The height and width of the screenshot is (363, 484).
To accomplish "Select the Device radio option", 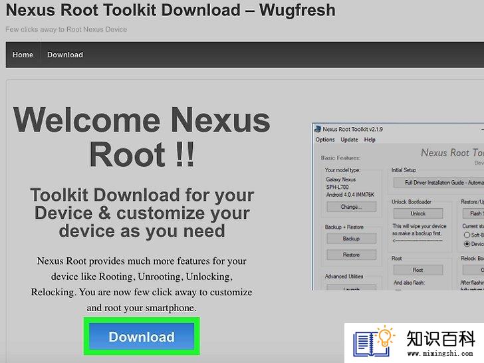I will [x=467, y=244].
